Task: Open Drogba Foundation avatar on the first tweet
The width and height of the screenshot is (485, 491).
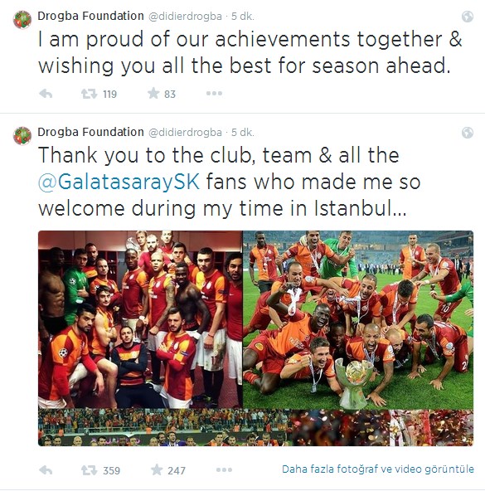Action: point(22,19)
